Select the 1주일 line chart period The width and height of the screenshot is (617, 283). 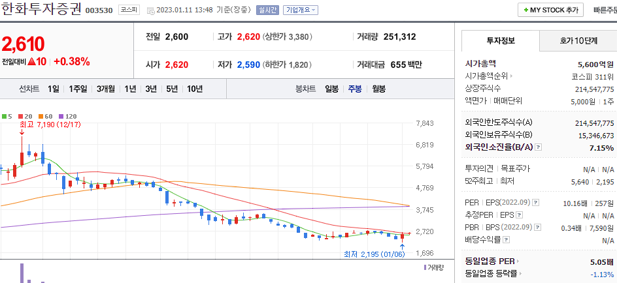coord(78,89)
